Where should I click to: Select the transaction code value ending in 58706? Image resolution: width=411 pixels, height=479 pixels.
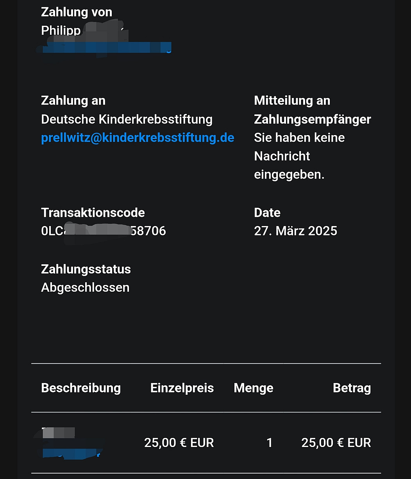(x=104, y=231)
